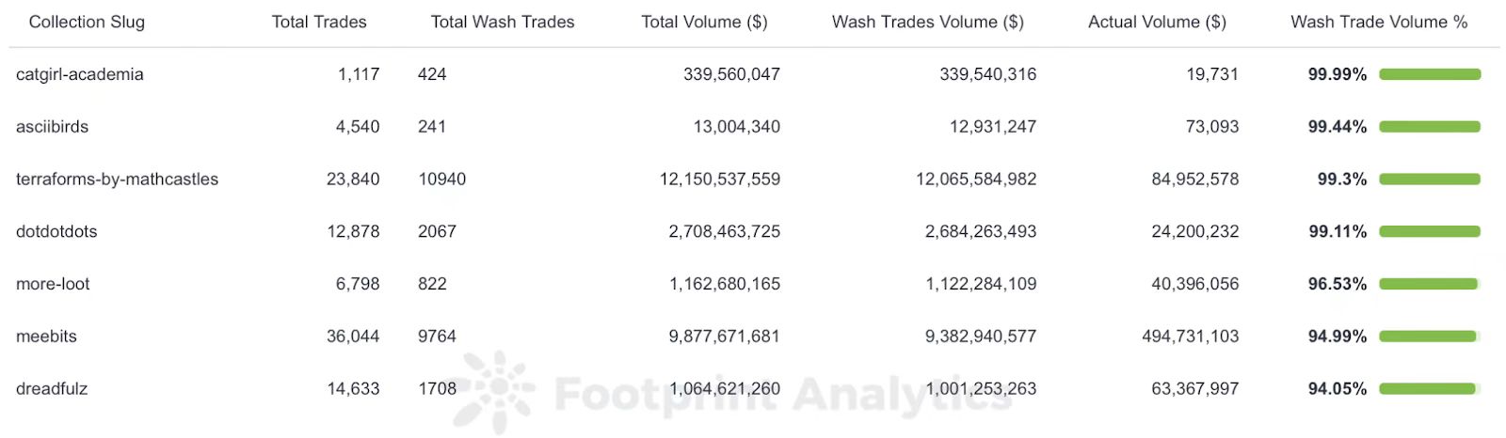Click the dotdotdots collection slug
This screenshot has height=438, width=1506.
56,231
